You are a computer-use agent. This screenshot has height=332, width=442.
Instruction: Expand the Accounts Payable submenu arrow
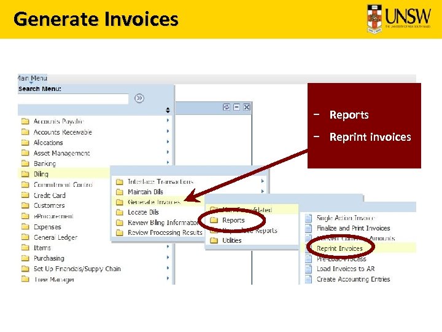click(x=168, y=121)
